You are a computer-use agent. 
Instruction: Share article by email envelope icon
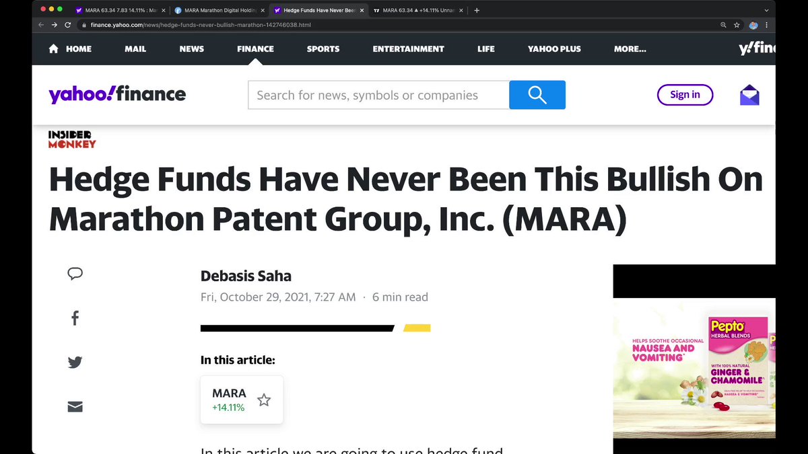coord(75,406)
